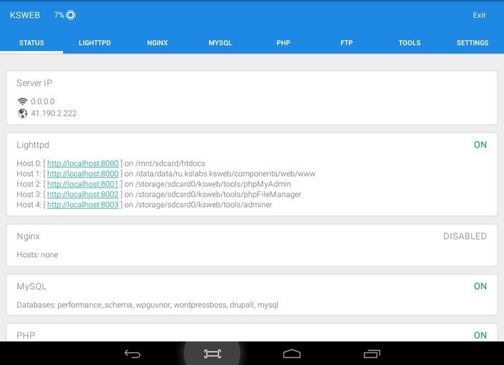Image resolution: width=504 pixels, height=365 pixels.
Task: Tap the 'Hosts: none' text
Action: point(37,255)
